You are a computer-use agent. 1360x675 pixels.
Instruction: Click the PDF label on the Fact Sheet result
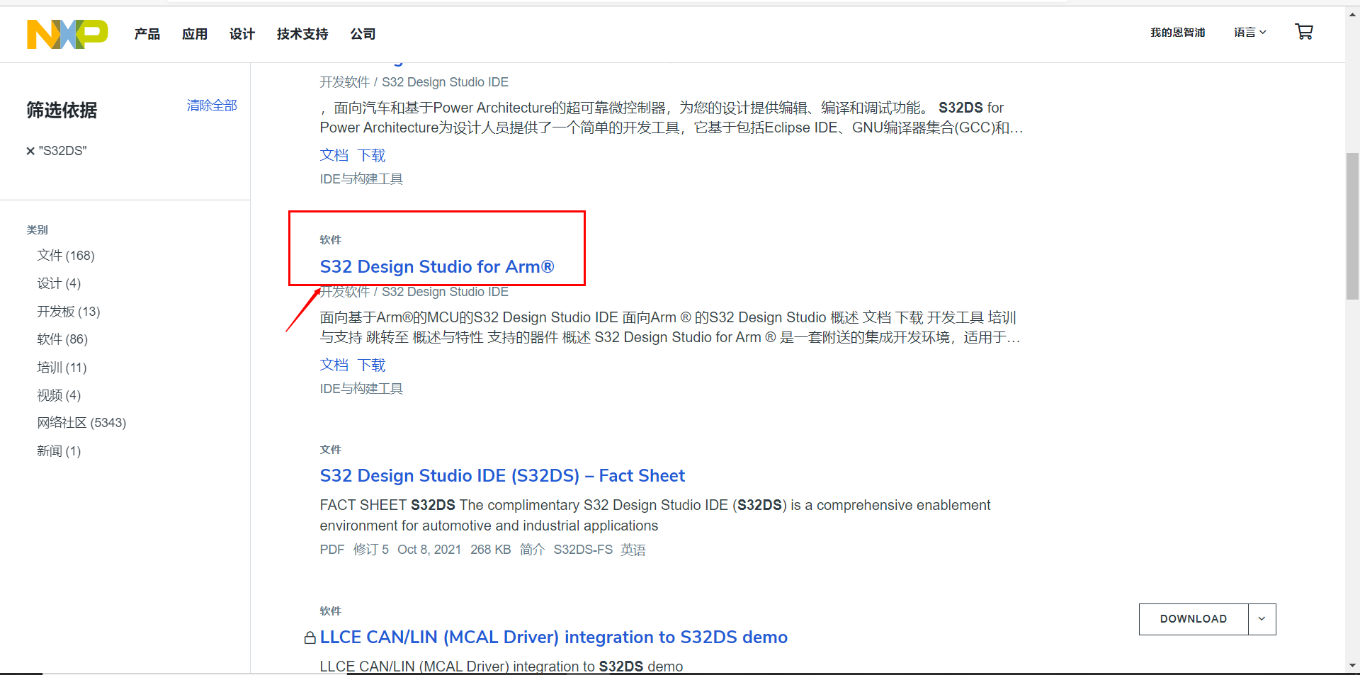pos(331,550)
